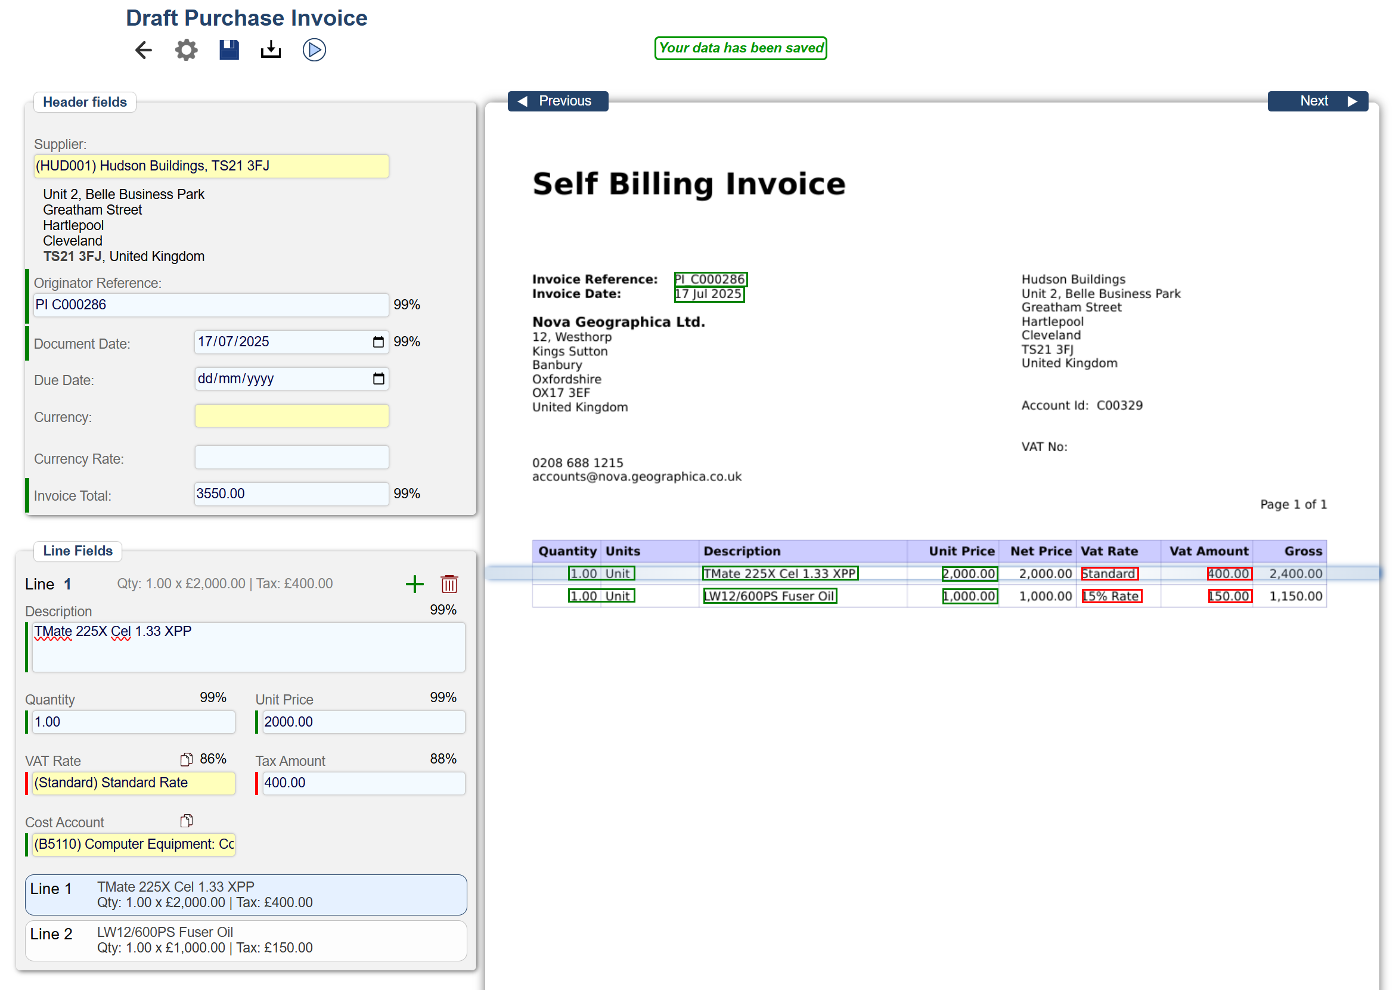Open the Due Date calendar picker
The image size is (1399, 990).
click(379, 378)
